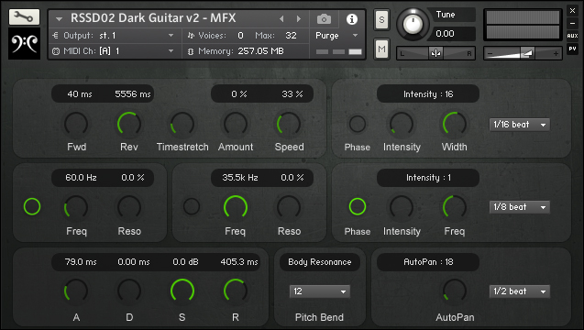Open the instrument name dropdown arrow

tap(59, 18)
